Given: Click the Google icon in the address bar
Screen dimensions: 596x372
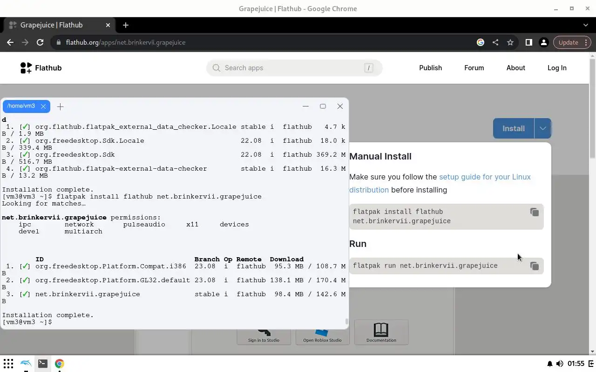Looking at the screenshot, I should (481, 42).
